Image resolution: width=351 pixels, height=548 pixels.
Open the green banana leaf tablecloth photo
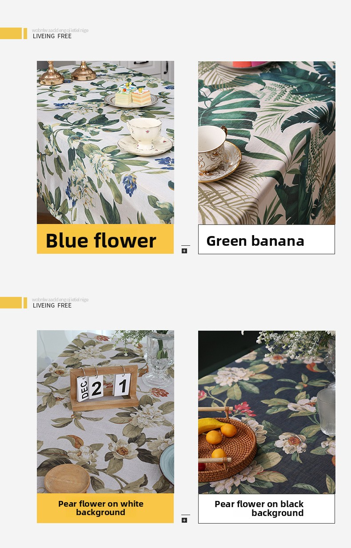pos(267,143)
